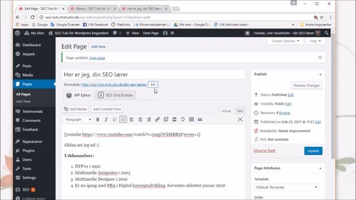
Task: Open the WordPress logo menu in the admin bar
Action: tap(17, 33)
